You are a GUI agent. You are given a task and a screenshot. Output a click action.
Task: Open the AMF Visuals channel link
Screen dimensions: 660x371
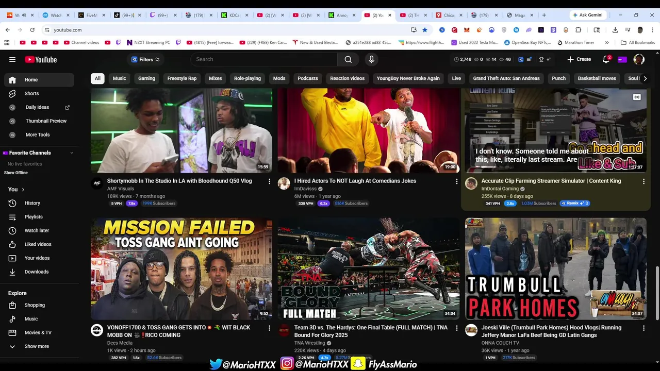[x=120, y=189]
